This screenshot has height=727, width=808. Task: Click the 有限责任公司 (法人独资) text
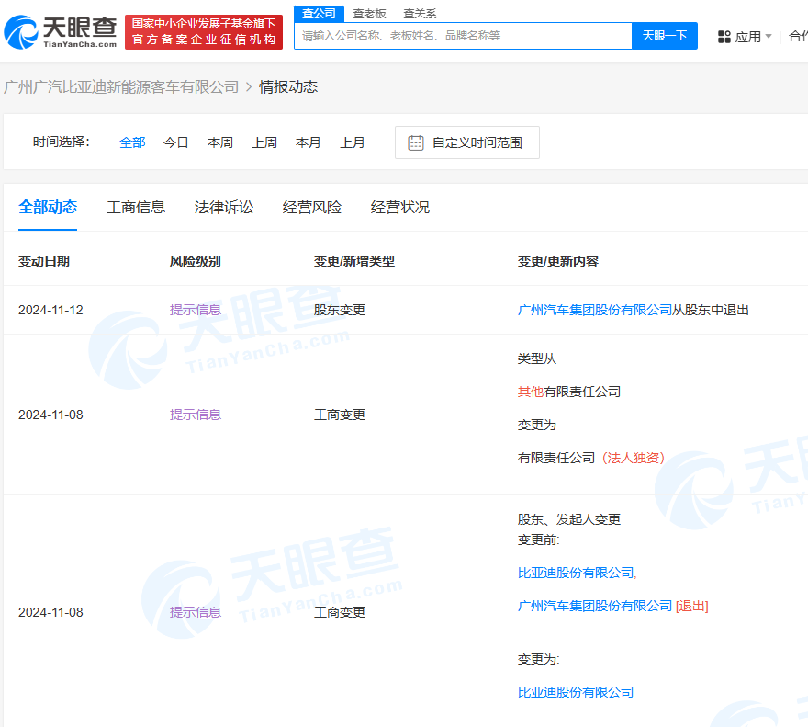tap(591, 458)
